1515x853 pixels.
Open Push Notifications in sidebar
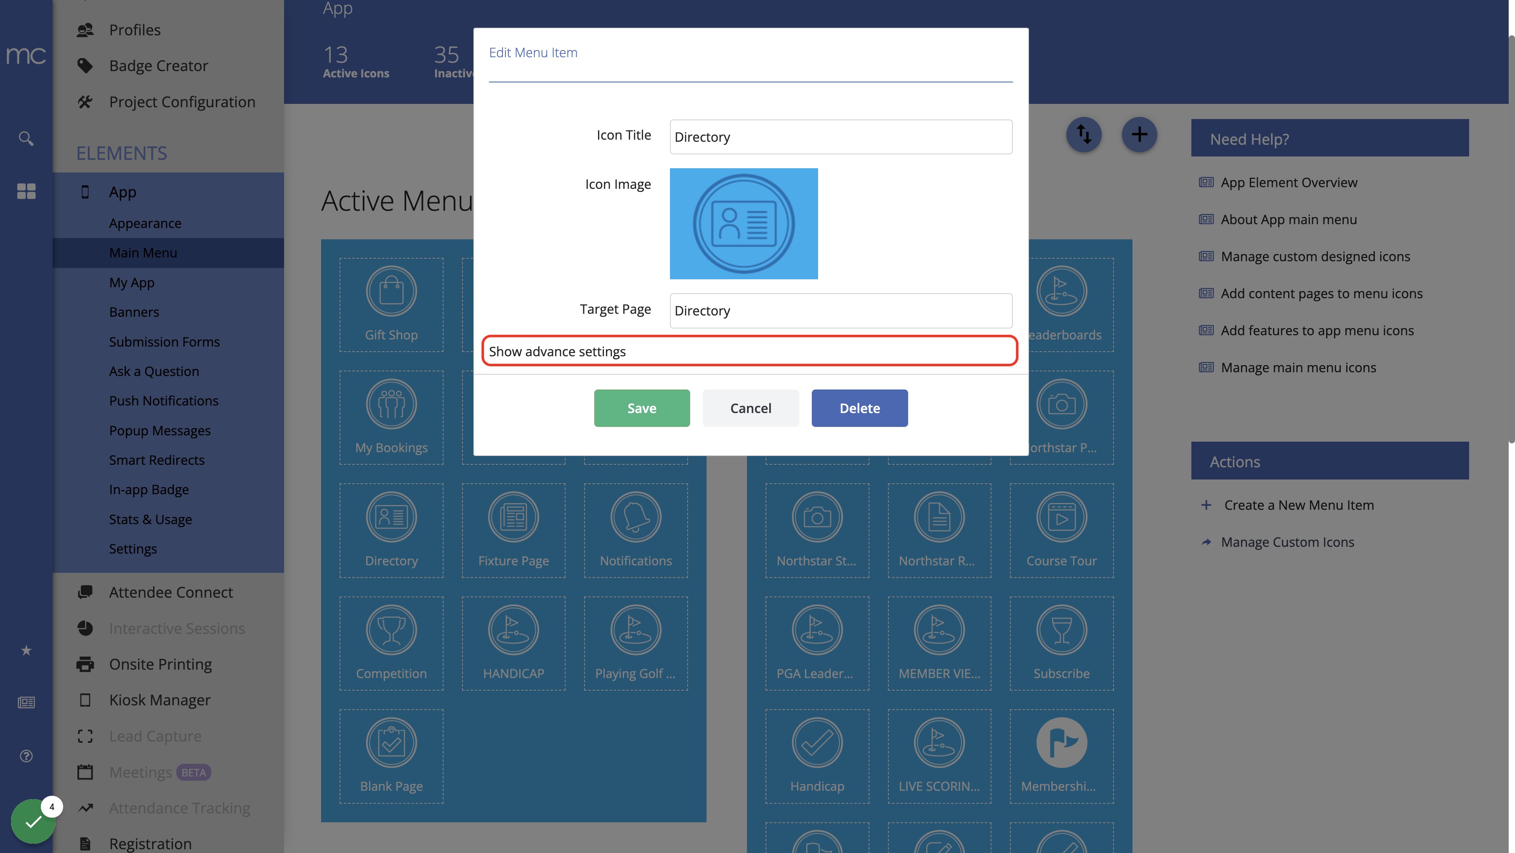pyautogui.click(x=164, y=401)
